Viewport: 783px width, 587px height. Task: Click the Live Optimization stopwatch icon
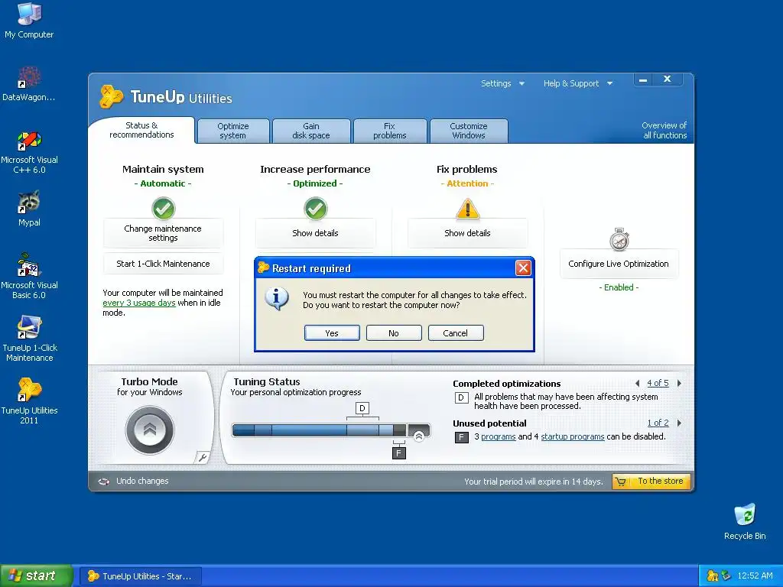(619, 239)
